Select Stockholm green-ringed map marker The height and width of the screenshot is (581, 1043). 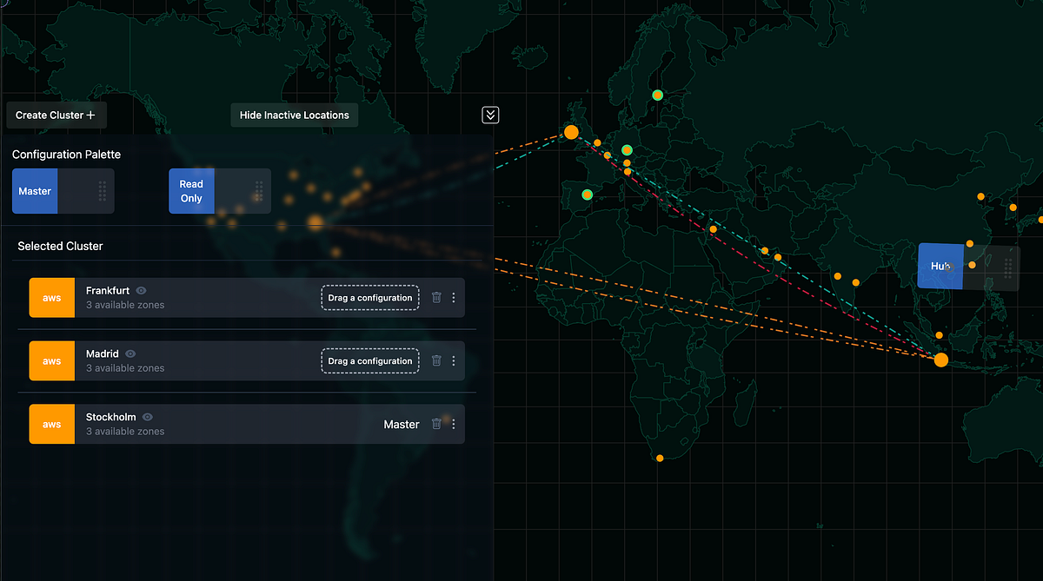658,95
